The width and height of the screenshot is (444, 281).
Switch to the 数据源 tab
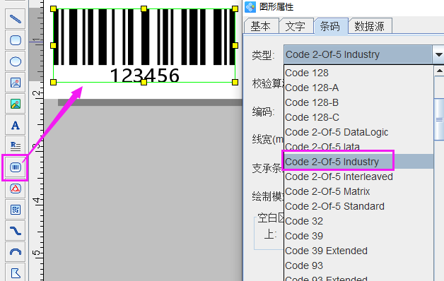370,26
